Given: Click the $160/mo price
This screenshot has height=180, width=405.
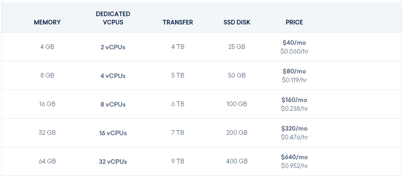Looking at the screenshot, I should [294, 100].
